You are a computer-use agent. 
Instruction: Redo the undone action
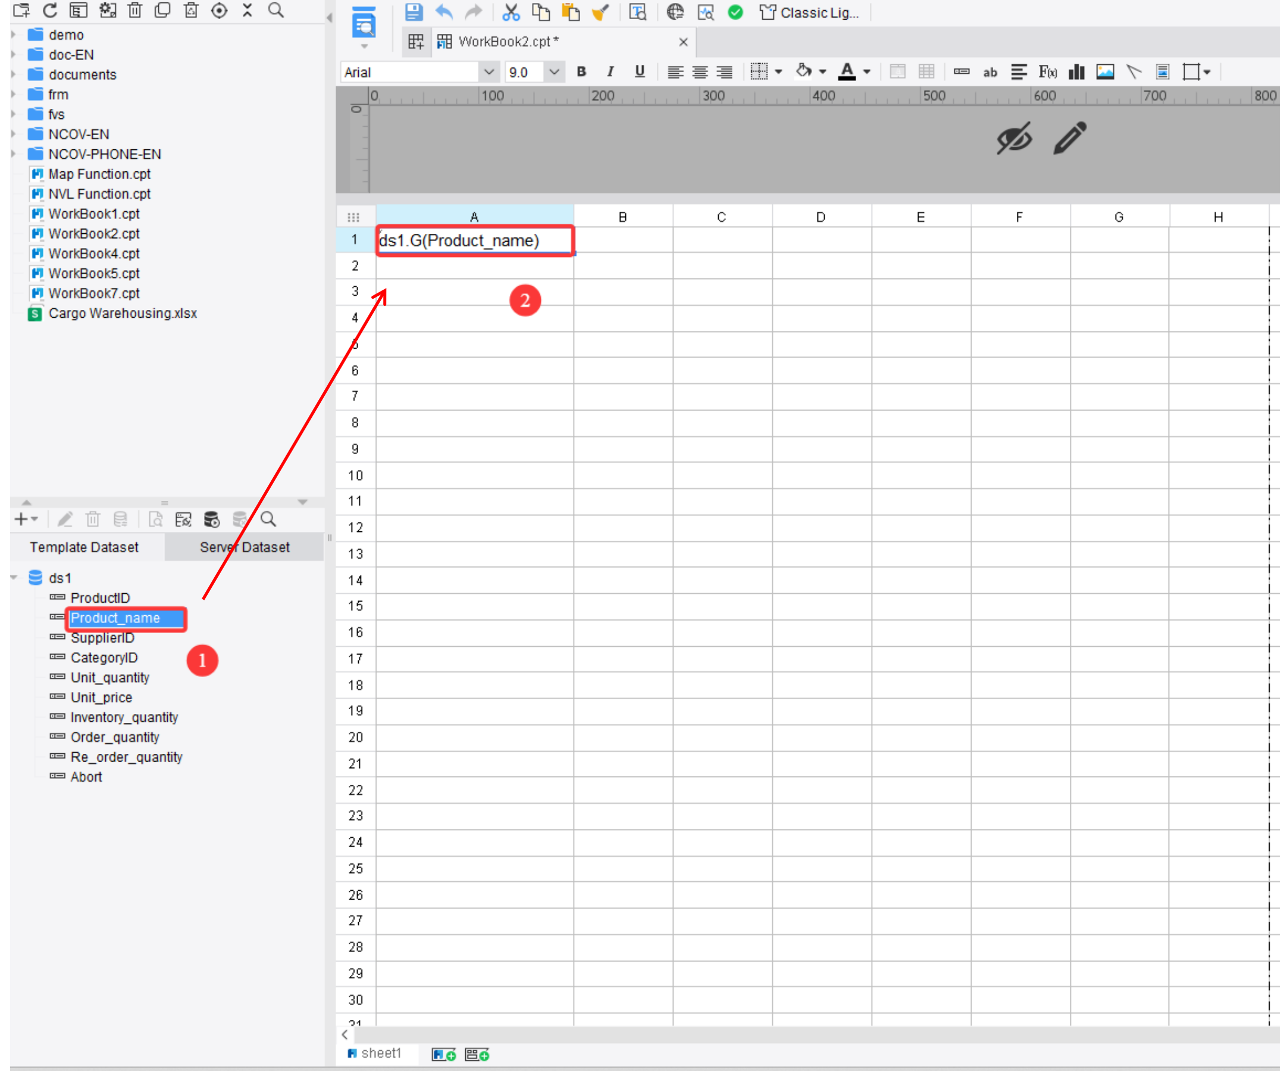click(x=474, y=11)
